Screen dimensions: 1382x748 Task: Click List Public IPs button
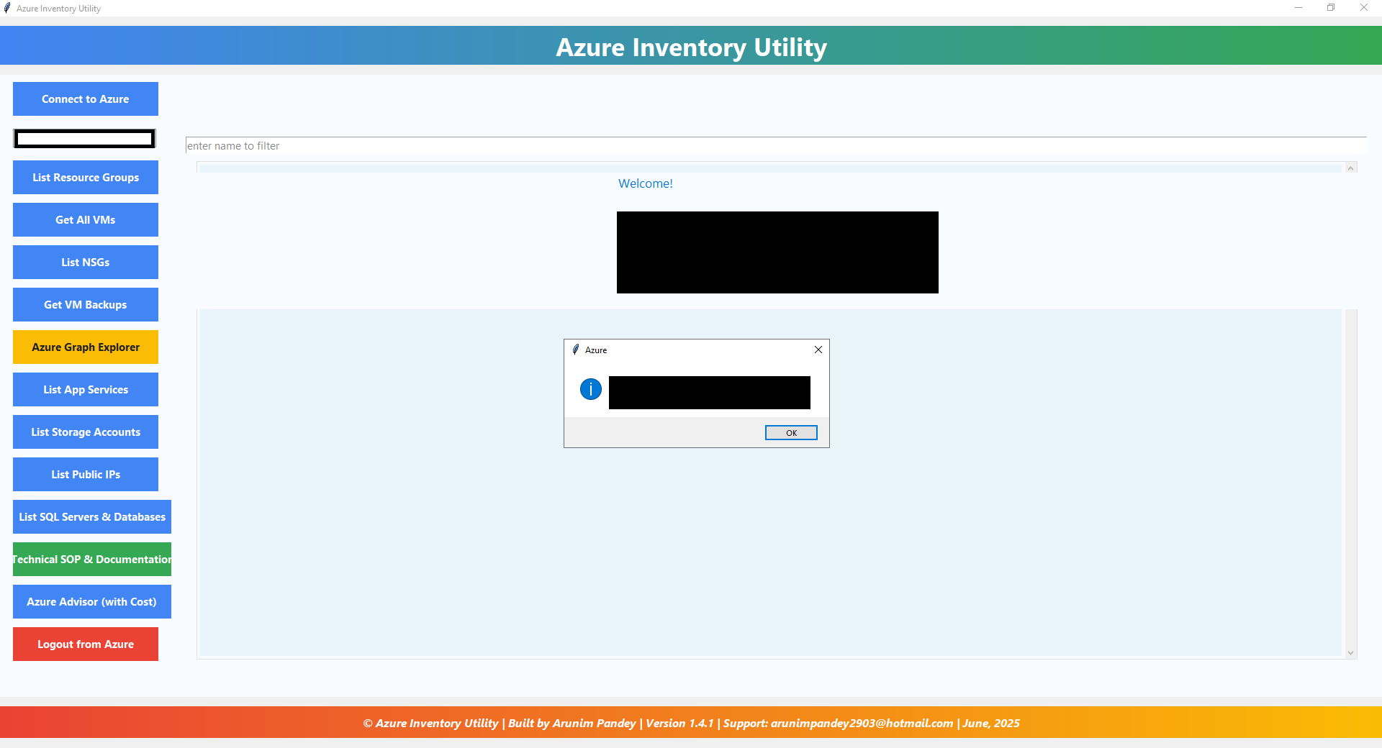pyautogui.click(x=85, y=474)
